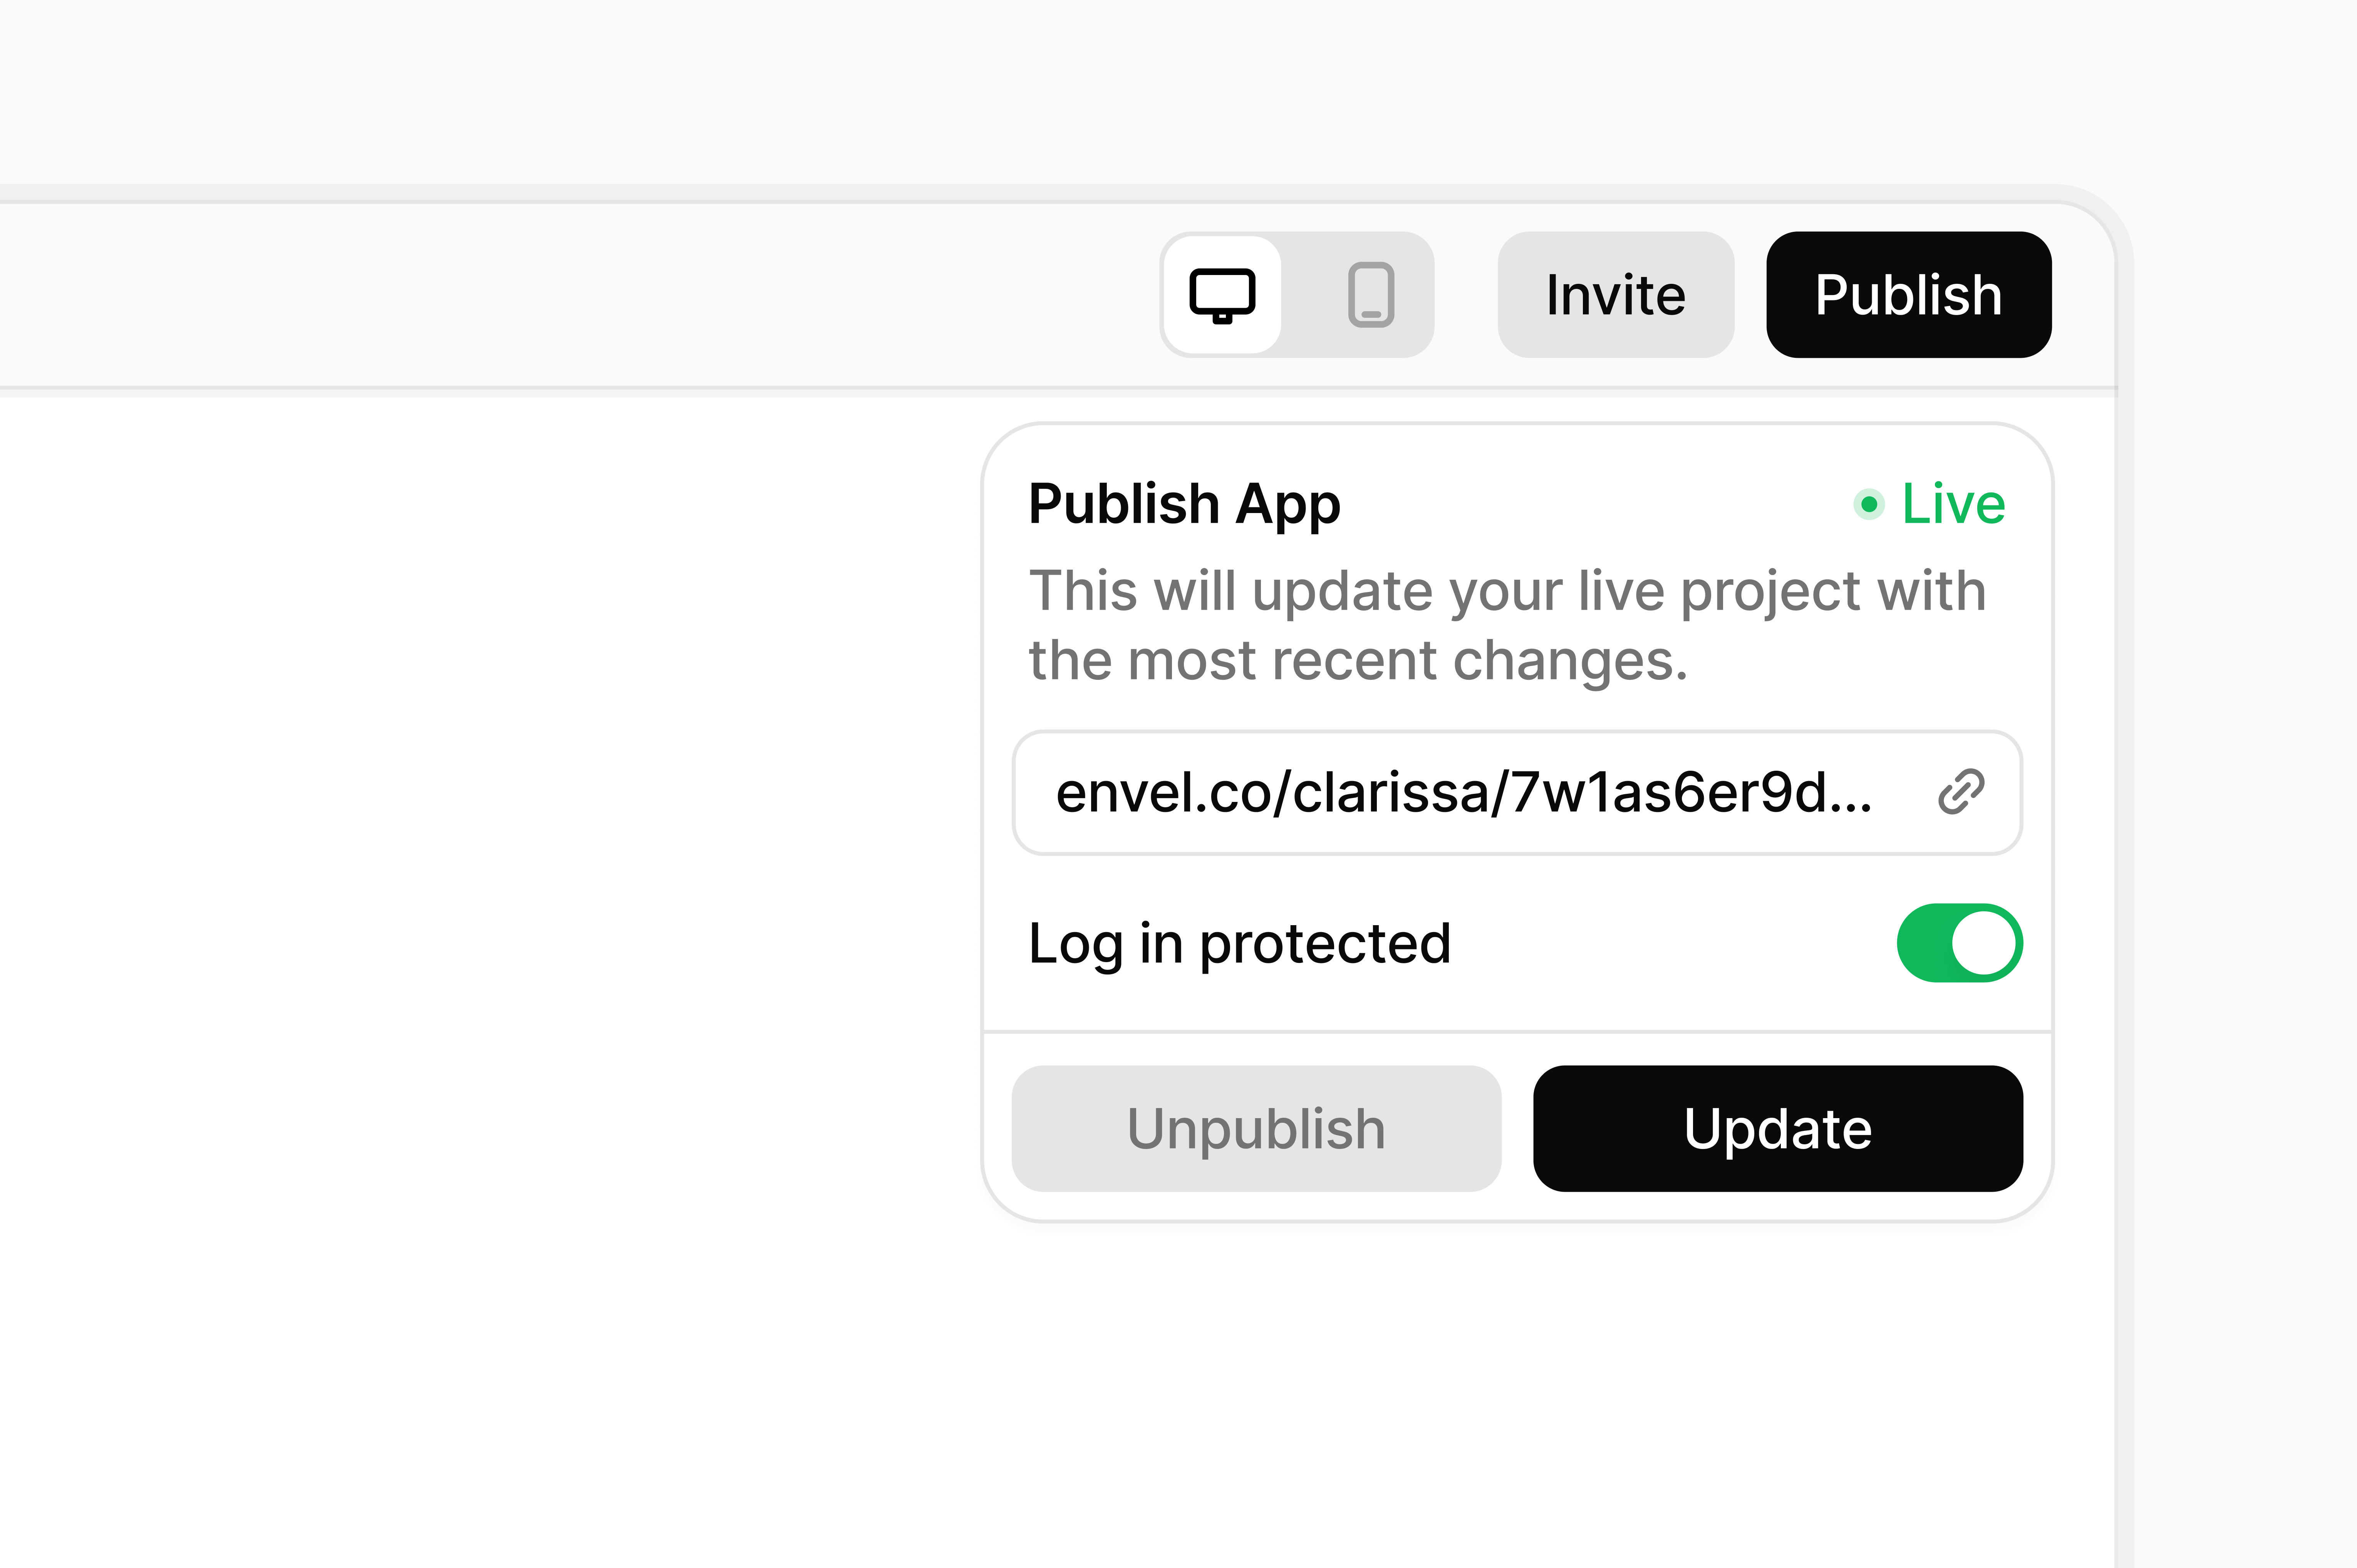The image size is (2357, 1568).
Task: Click the green Live status dot
Action: pos(1868,504)
